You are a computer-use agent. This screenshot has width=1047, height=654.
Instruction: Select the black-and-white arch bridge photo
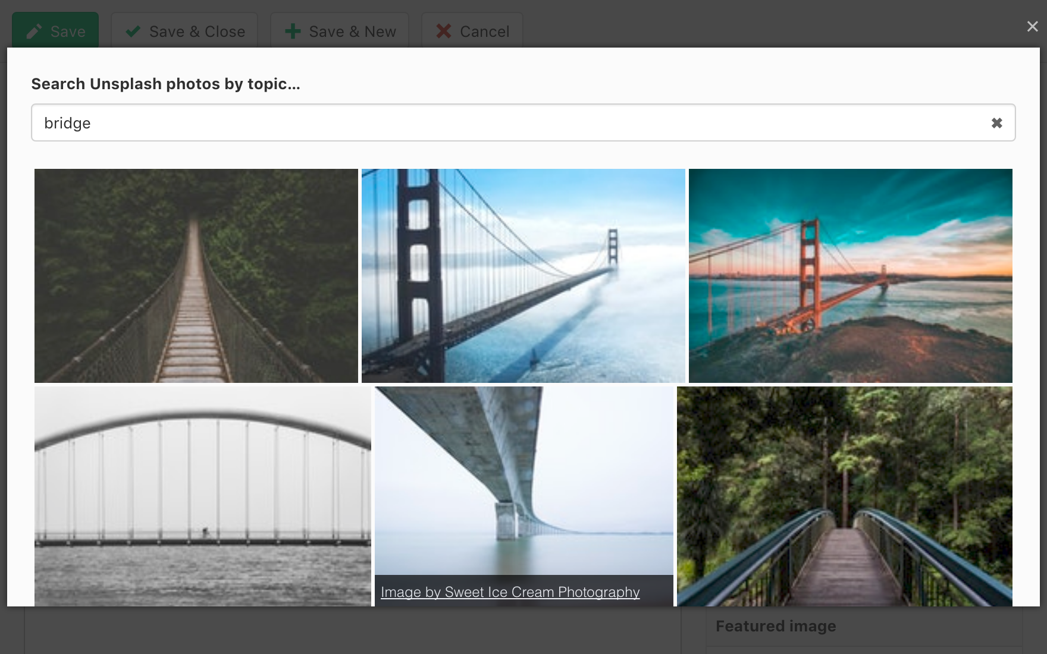click(x=203, y=496)
